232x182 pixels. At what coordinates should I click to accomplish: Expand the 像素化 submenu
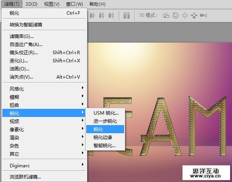44,130
